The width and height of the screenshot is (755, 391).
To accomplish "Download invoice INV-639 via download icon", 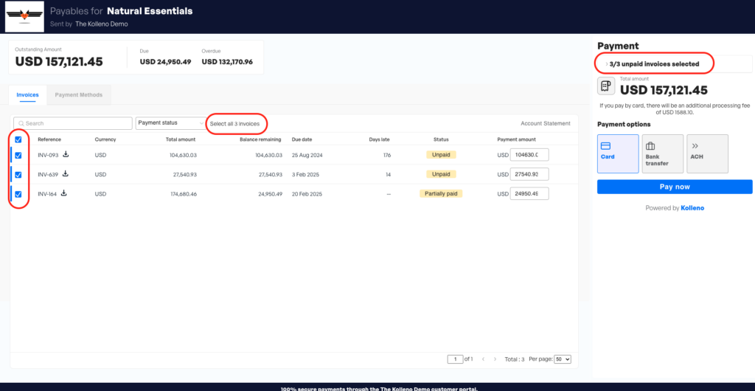I will 66,174.
